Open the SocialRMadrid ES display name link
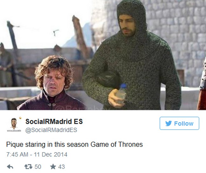 pos(54,121)
